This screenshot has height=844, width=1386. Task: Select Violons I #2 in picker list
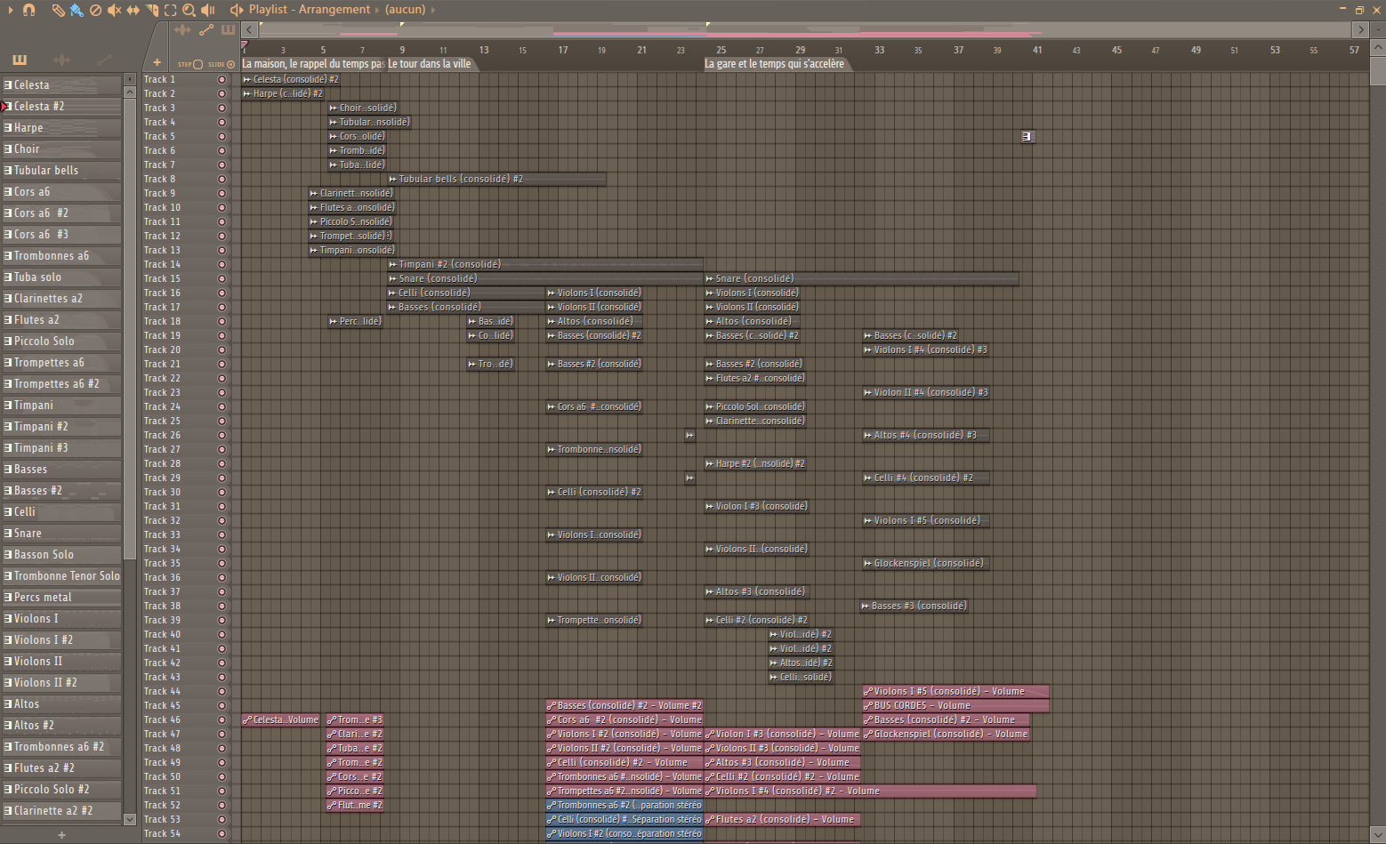pos(61,640)
